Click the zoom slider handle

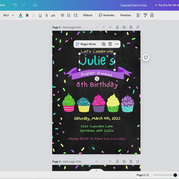tap(175, 175)
